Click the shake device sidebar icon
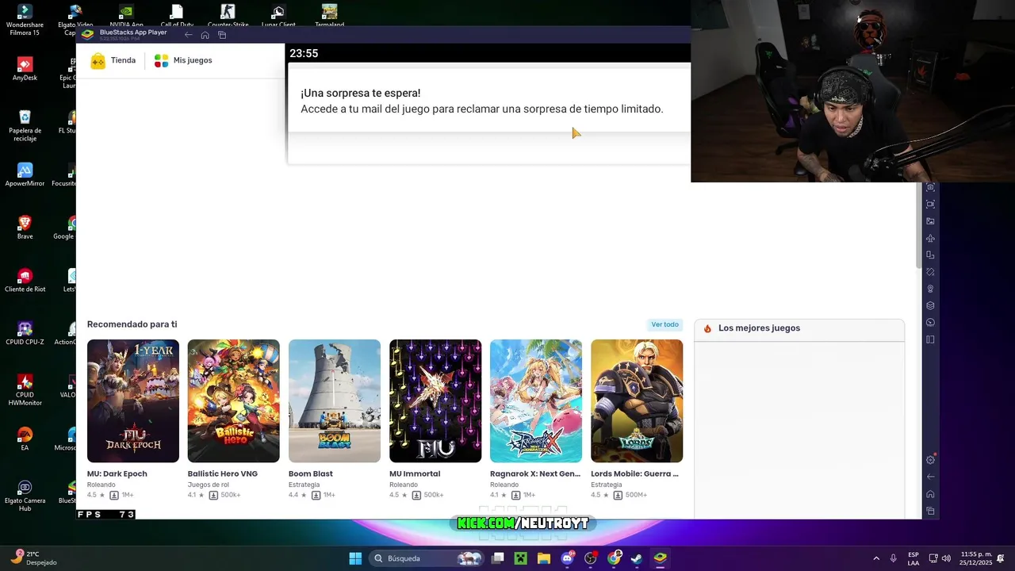Viewport: 1015px width, 571px height. (x=930, y=272)
